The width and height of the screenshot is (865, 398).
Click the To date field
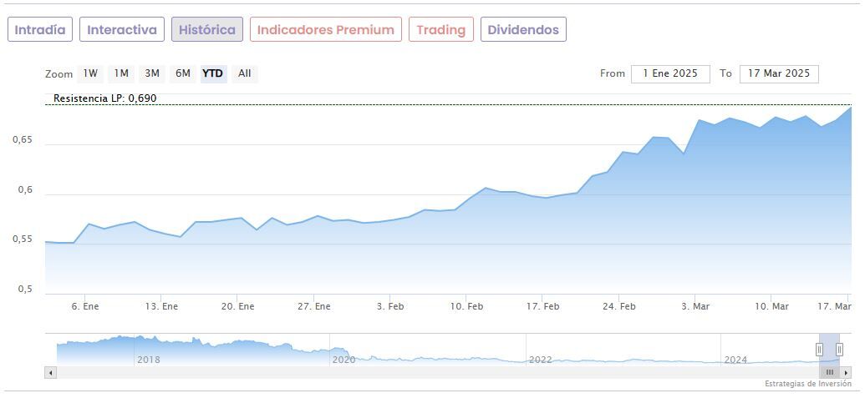click(779, 73)
